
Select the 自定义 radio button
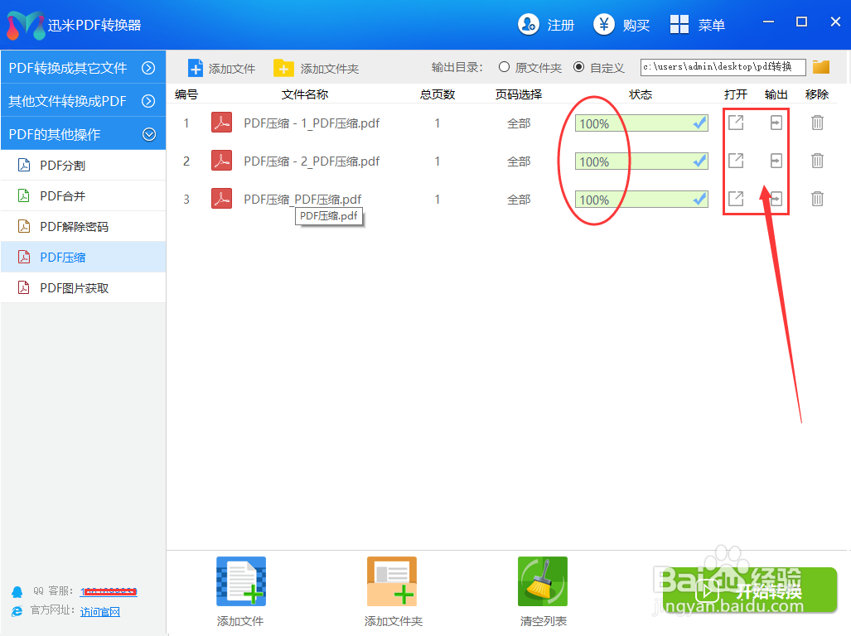click(579, 67)
